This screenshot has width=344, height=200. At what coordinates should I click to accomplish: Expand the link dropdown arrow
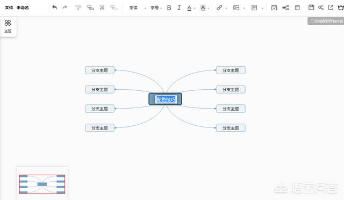click(x=226, y=9)
